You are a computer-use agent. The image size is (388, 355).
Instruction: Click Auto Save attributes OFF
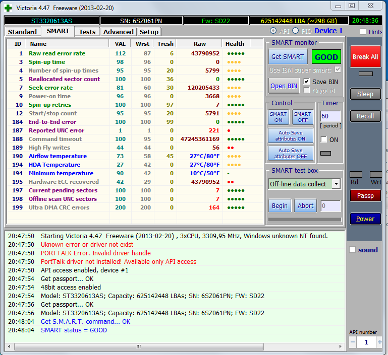pos(291,153)
